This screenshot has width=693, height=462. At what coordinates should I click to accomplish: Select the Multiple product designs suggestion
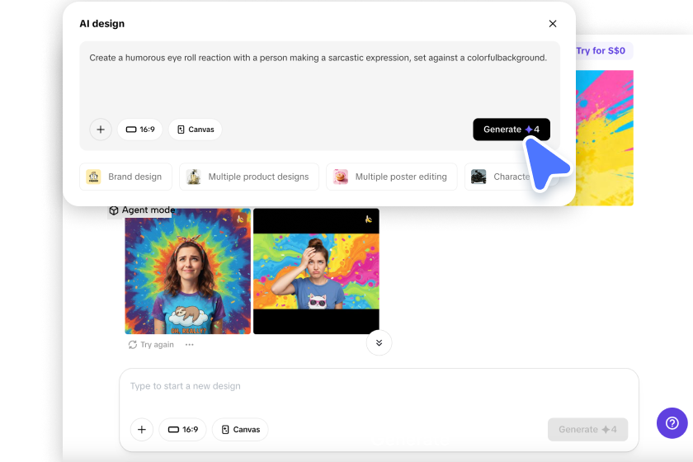coord(249,177)
